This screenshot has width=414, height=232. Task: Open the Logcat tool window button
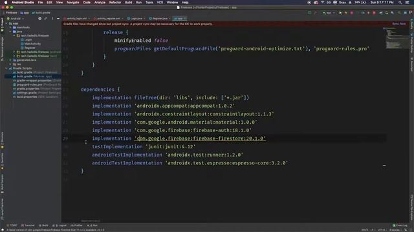[x=60, y=226]
